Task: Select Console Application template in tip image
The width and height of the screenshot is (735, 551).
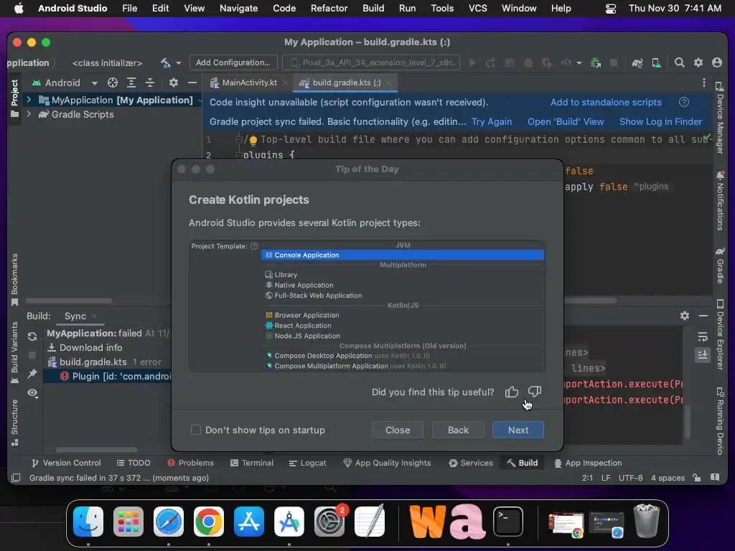Action: point(403,255)
